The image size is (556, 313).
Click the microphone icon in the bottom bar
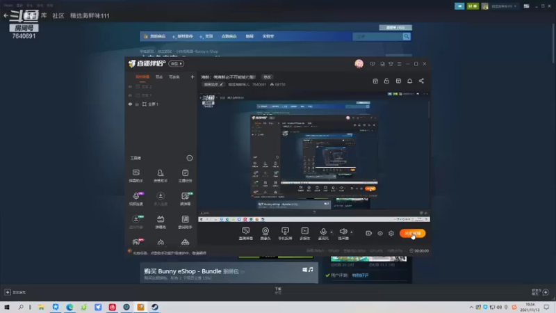click(323, 232)
